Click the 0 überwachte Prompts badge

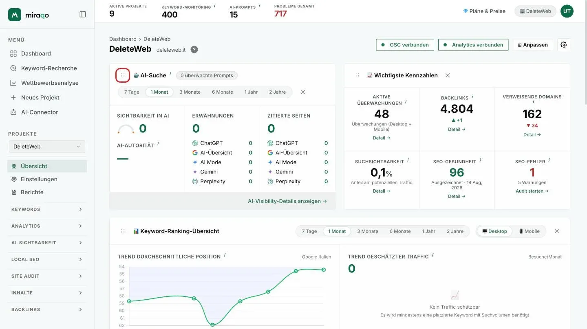pyautogui.click(x=207, y=75)
